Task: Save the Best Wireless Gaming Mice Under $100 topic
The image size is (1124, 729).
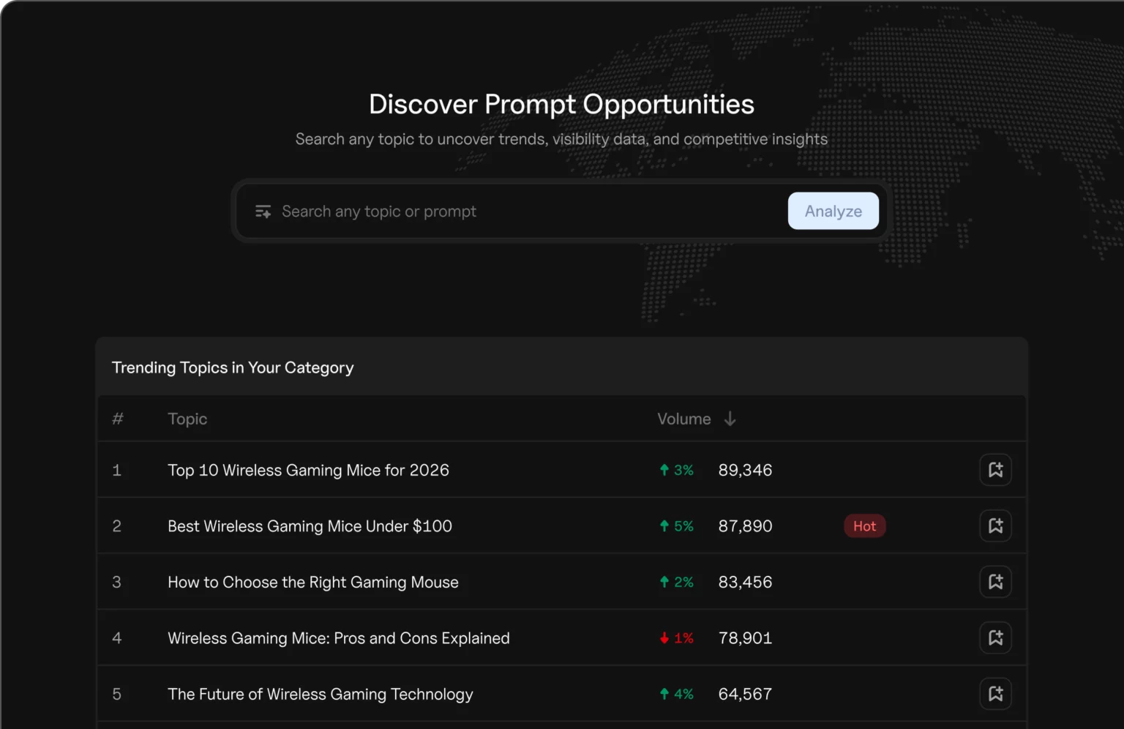Action: coord(995,526)
